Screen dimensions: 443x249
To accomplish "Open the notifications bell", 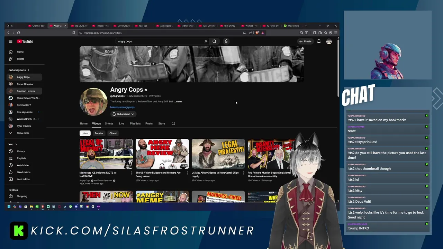I will click(x=319, y=41).
